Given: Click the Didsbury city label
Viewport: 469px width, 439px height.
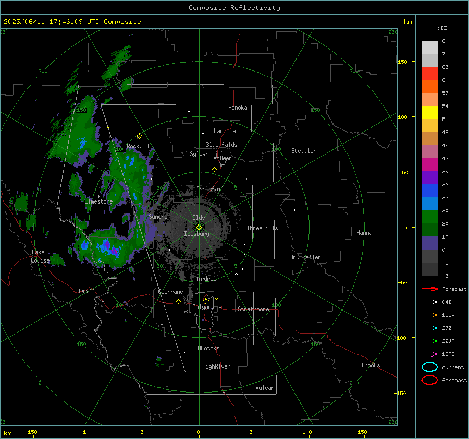Looking at the screenshot, I should tap(196, 234).
